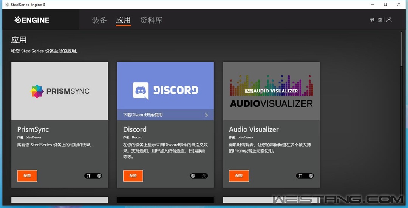Turn on the Discord toggle

(199, 176)
